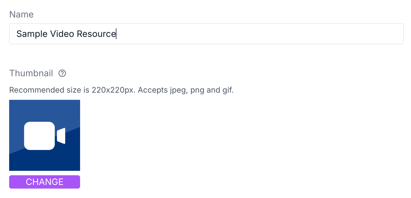Click the camera lens shape in thumbnail

coord(61,136)
